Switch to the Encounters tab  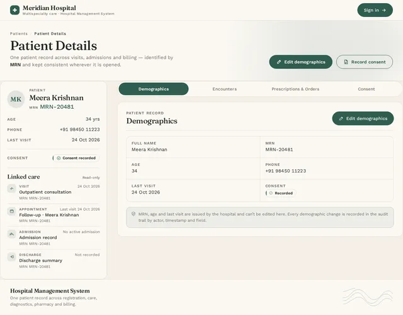(224, 89)
